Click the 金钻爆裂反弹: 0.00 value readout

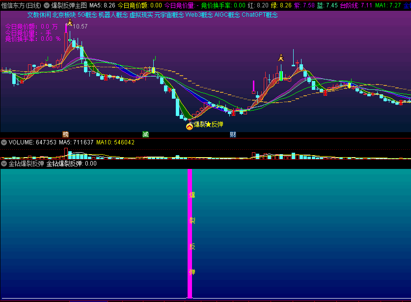point(72,164)
